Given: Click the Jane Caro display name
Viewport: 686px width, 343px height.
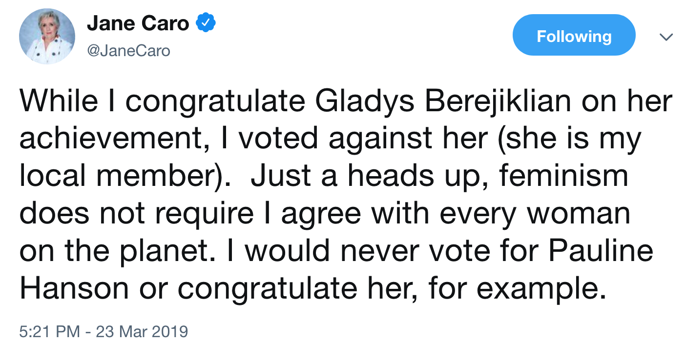Looking at the screenshot, I should [138, 23].
